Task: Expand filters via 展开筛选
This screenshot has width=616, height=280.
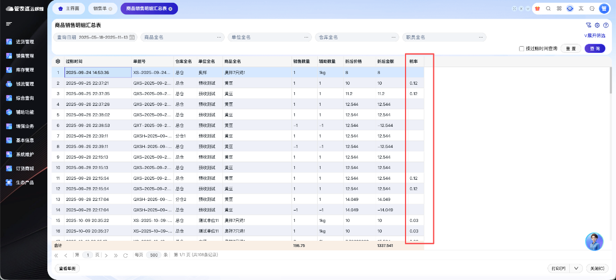Action: (x=593, y=36)
